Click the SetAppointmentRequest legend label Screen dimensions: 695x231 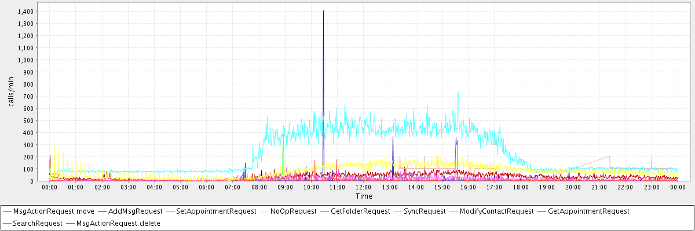[x=216, y=211]
